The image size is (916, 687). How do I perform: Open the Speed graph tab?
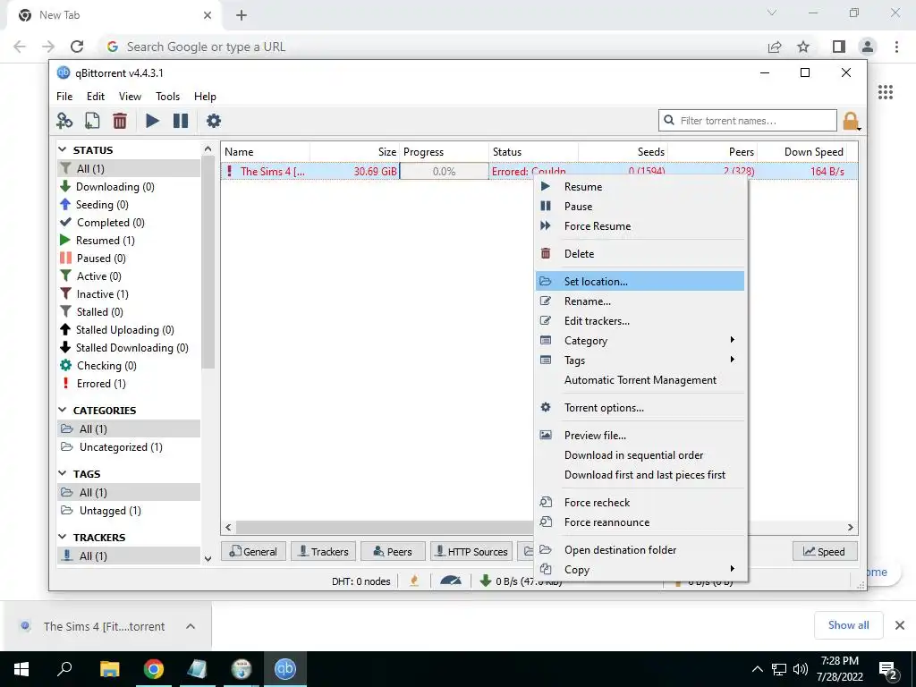coord(825,551)
